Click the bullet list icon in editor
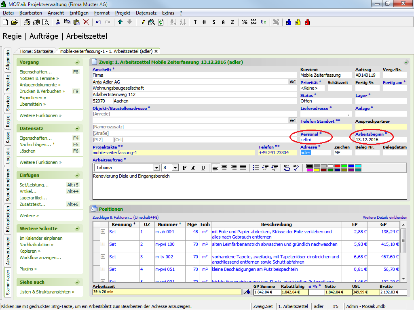The width and height of the screenshot is (414, 310). click(x=256, y=168)
